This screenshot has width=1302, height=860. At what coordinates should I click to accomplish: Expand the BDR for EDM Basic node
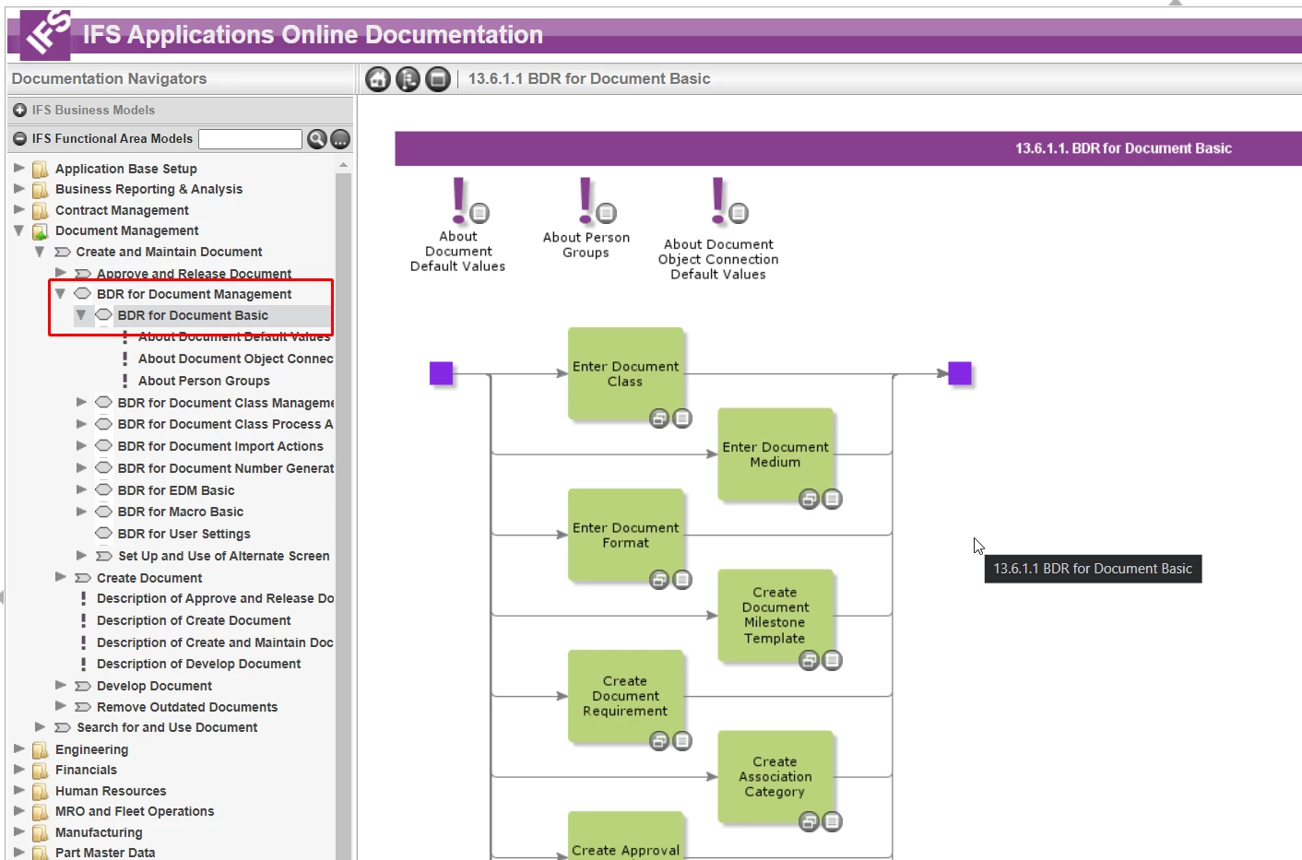81,489
